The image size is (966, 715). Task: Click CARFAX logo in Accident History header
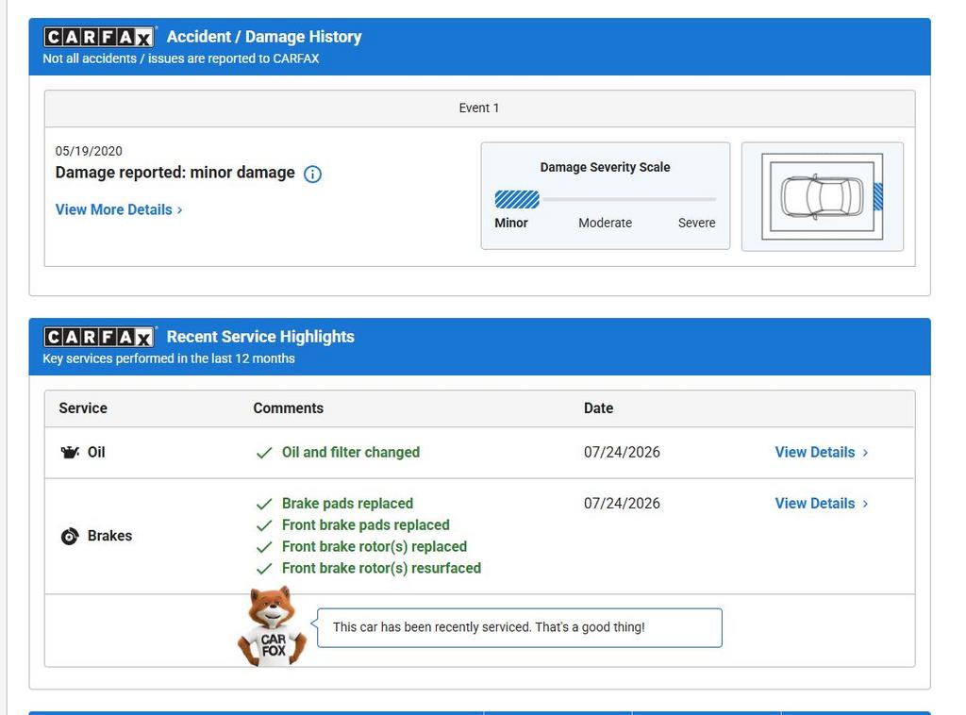click(98, 37)
